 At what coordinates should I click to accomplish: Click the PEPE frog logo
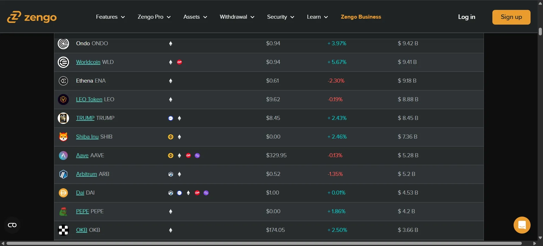point(63,212)
